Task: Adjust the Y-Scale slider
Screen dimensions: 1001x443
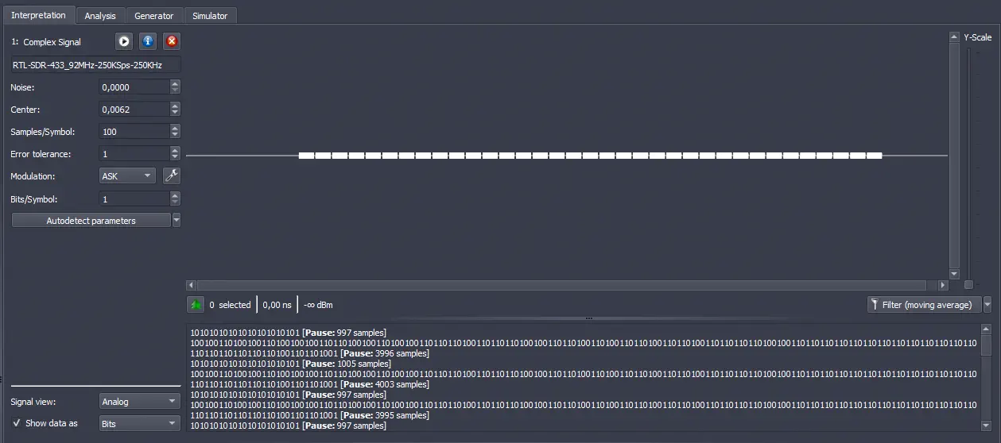Action: pos(968,283)
